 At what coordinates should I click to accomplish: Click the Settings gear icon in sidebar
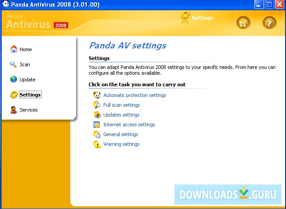[x=14, y=94]
